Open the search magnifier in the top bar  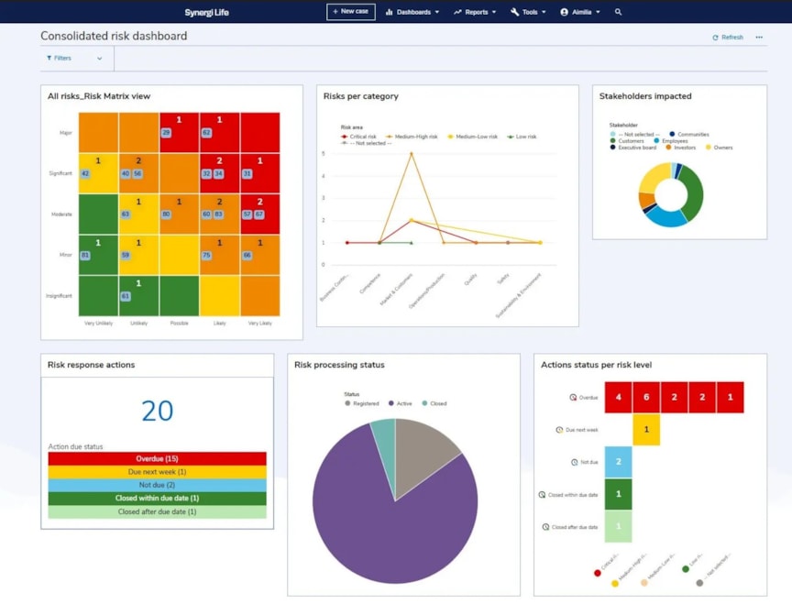click(x=619, y=12)
